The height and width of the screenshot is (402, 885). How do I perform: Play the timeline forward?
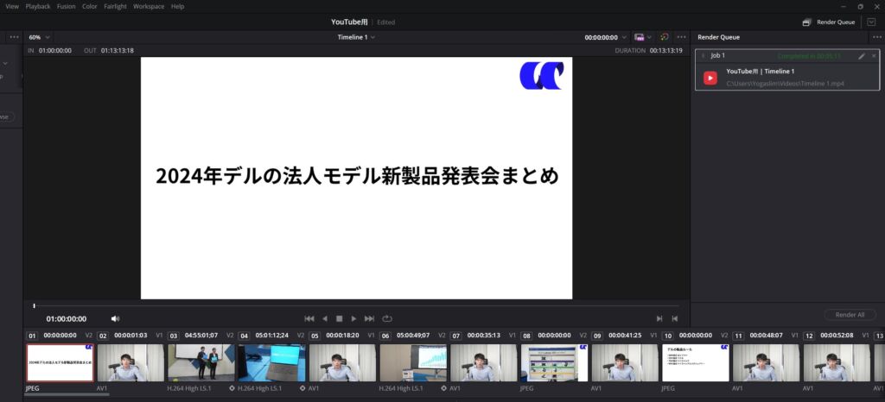click(x=353, y=318)
